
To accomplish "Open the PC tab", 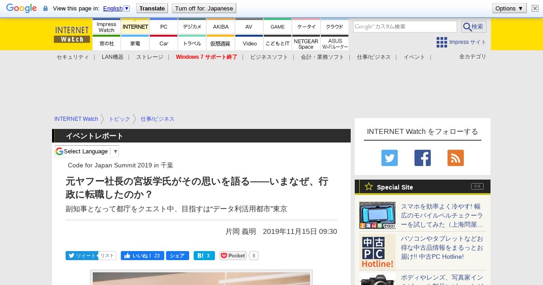I will 163,27.
